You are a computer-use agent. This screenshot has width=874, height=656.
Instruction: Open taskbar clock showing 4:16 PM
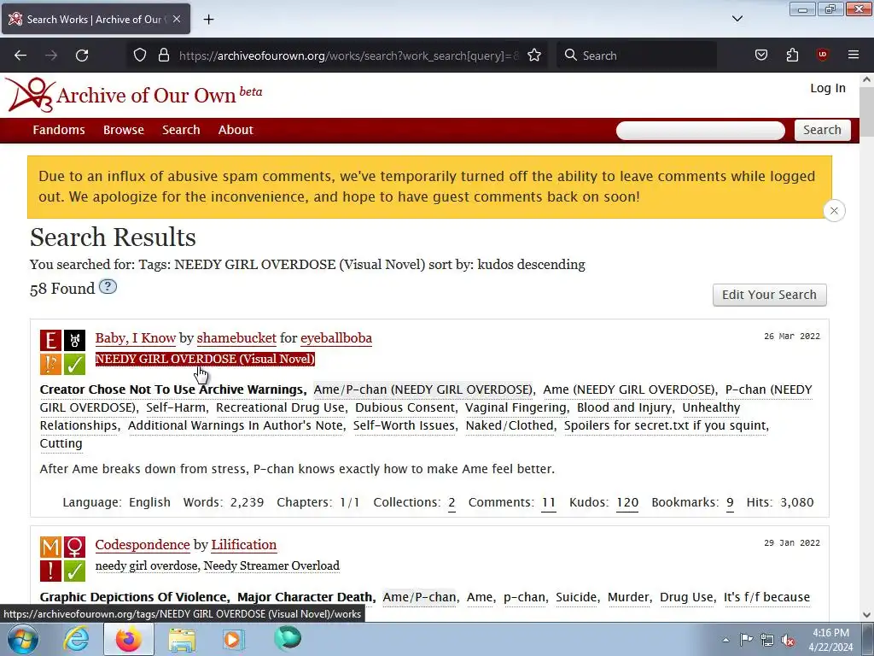(830, 640)
